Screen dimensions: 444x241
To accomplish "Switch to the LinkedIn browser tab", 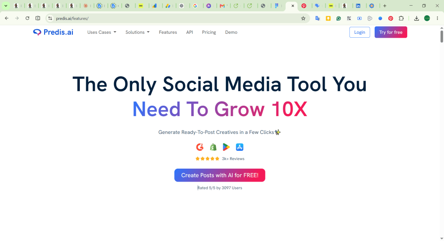I will pyautogui.click(x=358, y=6).
